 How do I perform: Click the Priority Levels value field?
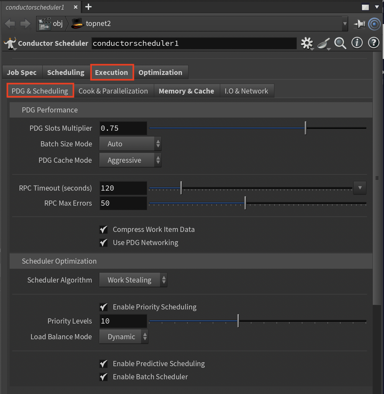pos(123,321)
